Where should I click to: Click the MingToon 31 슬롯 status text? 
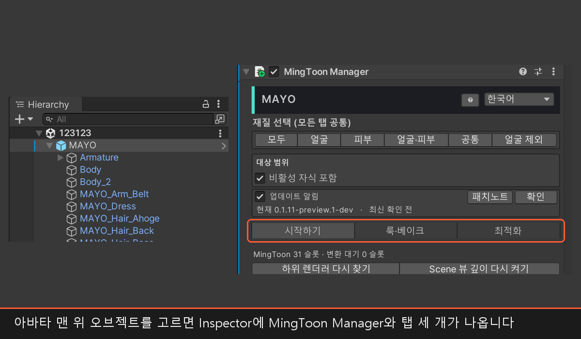point(278,254)
